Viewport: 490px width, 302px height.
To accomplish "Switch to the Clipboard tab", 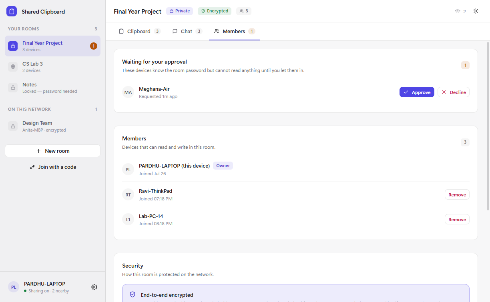I will coord(140,31).
